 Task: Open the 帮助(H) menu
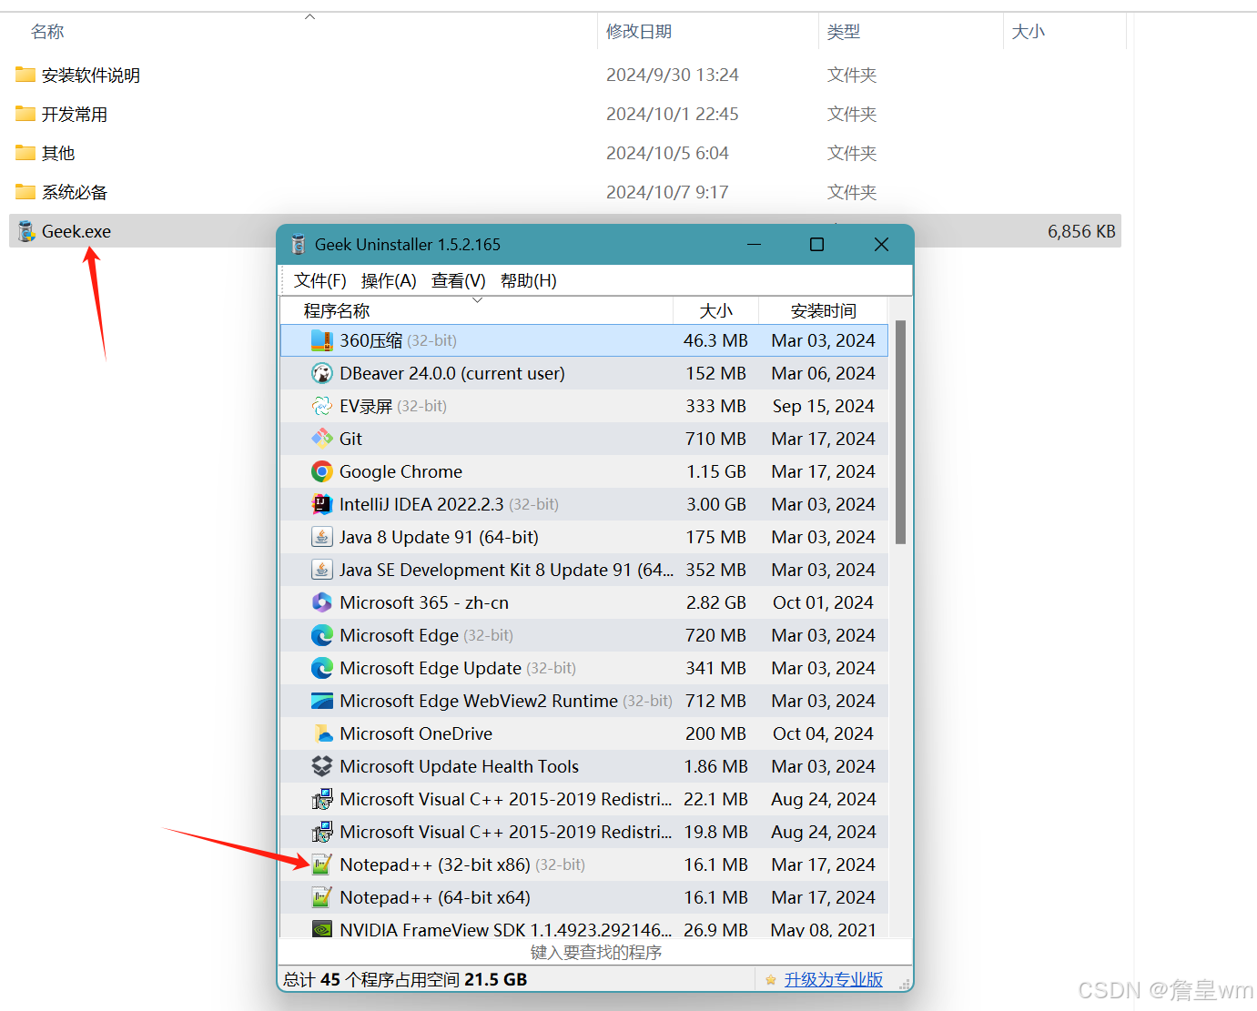pyautogui.click(x=529, y=281)
